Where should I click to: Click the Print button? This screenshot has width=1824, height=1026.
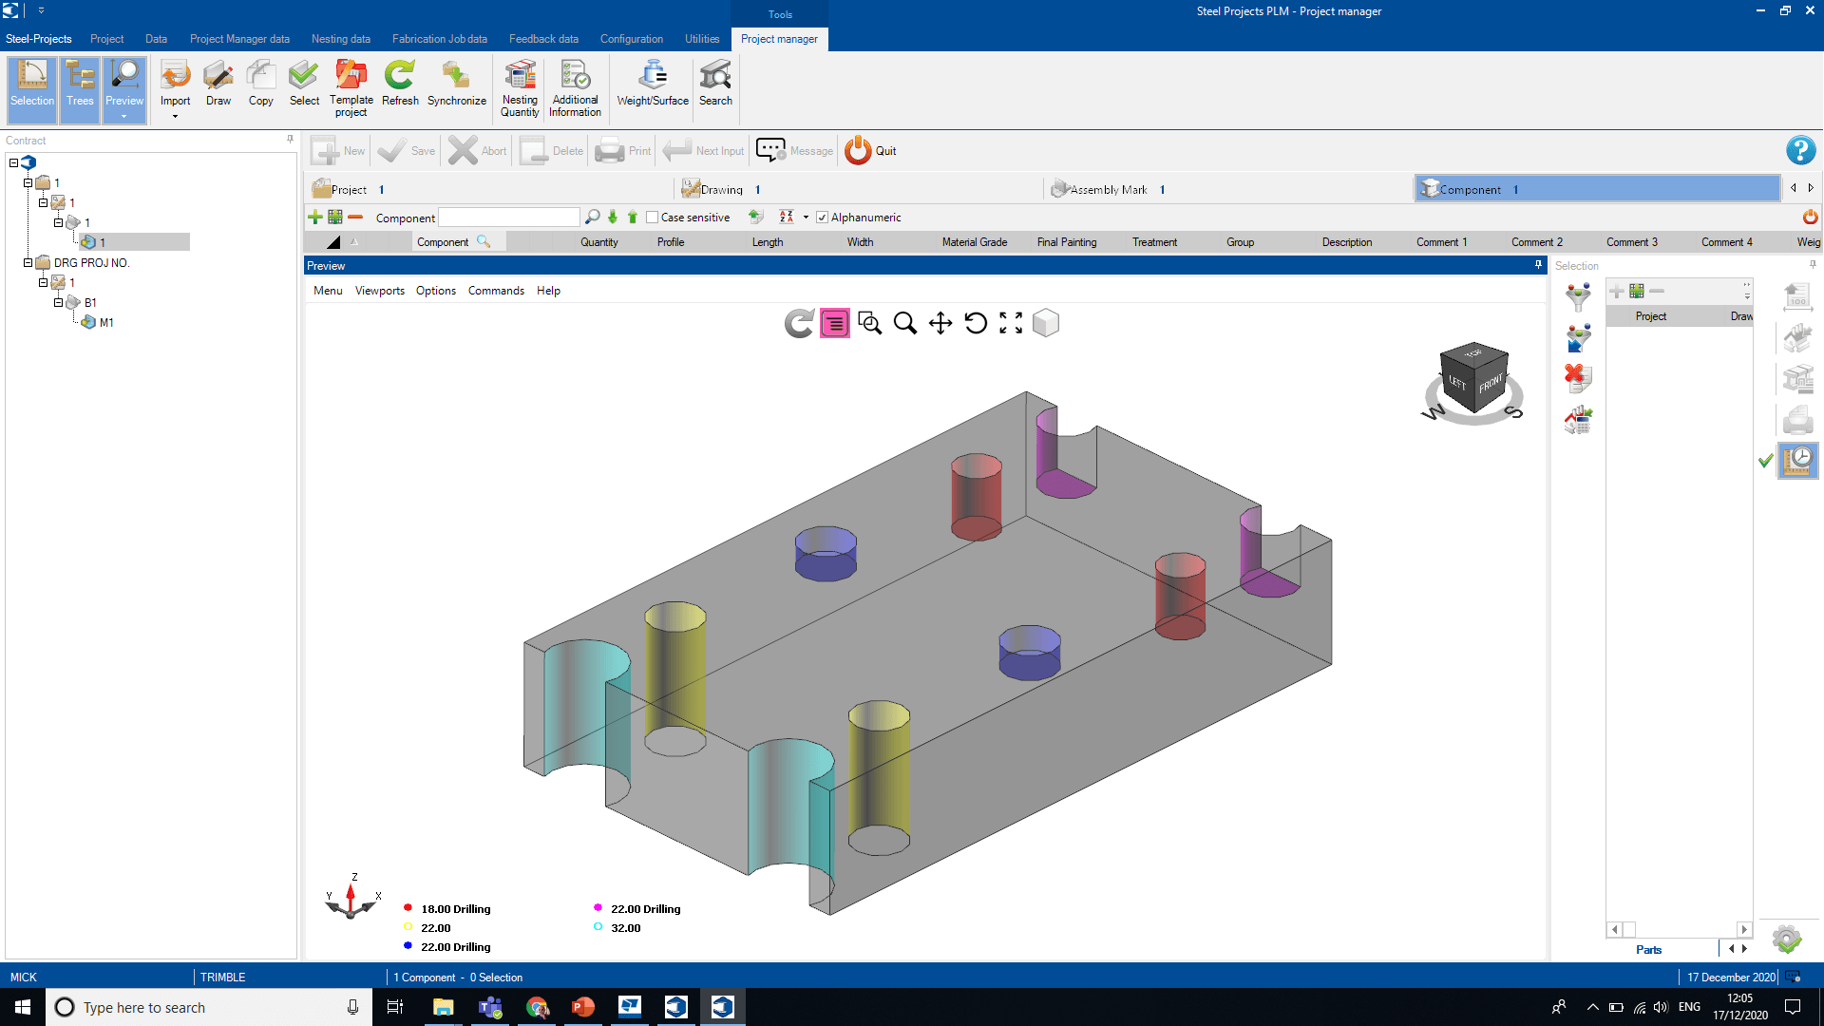[x=623, y=150]
